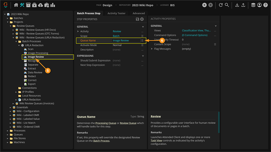Open the Queue Name dropdown list
Image resolution: width=271 pixels, height=152 pixels.
tap(142, 40)
